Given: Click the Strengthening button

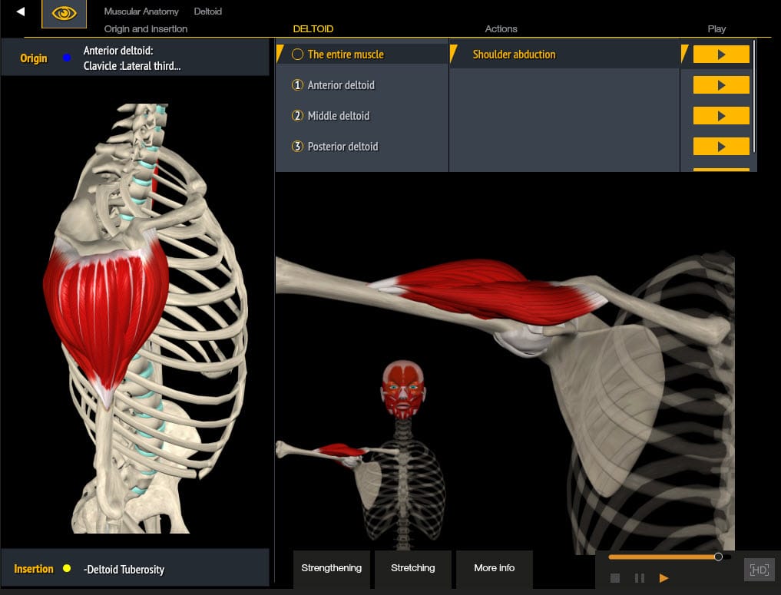Looking at the screenshot, I should point(331,568).
